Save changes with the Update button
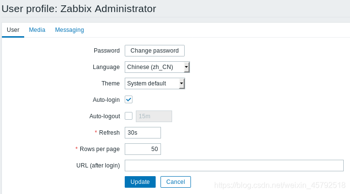This screenshot has width=350, height=194. (x=140, y=182)
